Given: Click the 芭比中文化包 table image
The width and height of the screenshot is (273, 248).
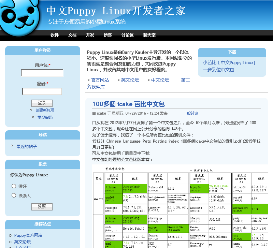Looking at the screenshot, I should [x=180, y=206].
